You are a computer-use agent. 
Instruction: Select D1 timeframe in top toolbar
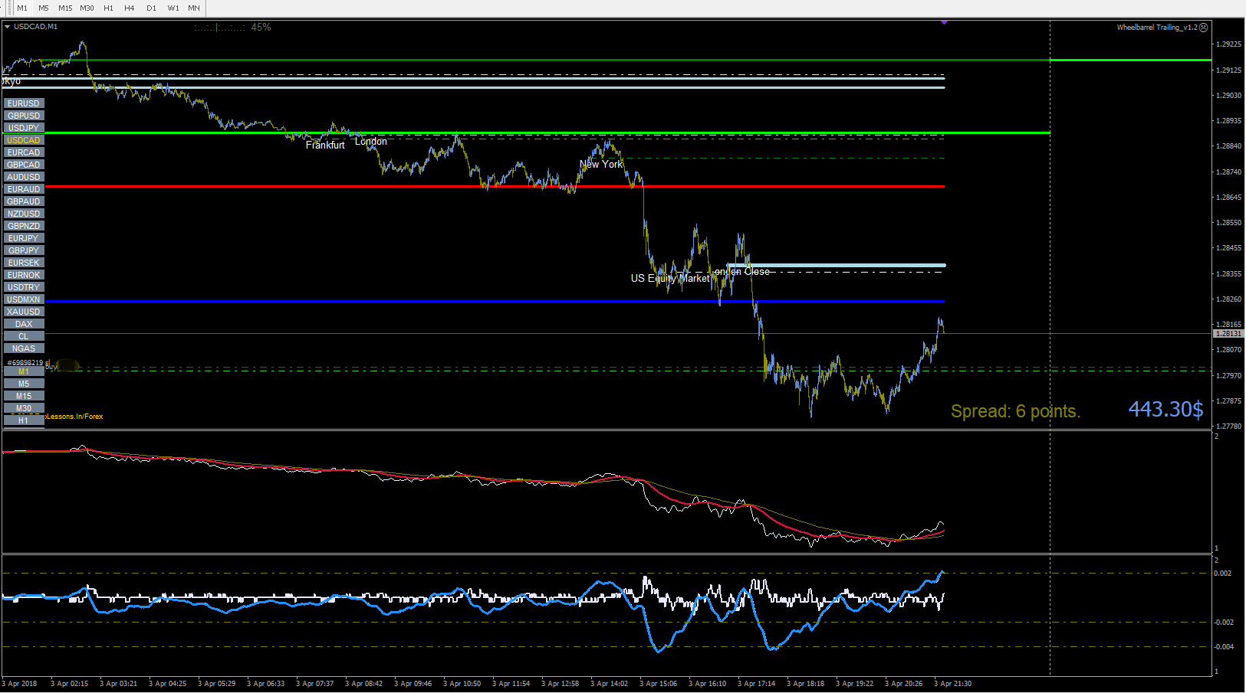(x=151, y=8)
